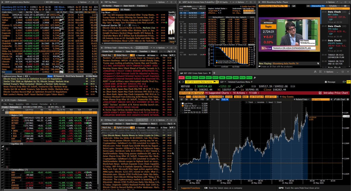Toggle Last Price legend box on chart
This screenshot has width=351, height=191.
tap(183, 104)
